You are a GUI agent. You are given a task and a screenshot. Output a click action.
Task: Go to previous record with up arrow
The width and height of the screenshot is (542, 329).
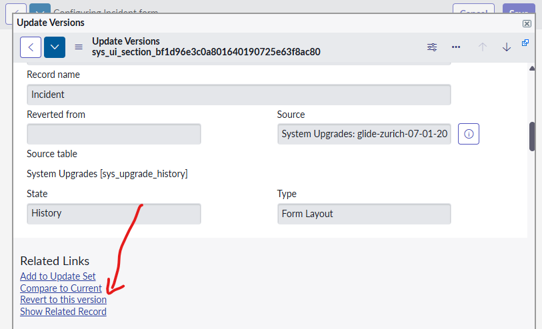[483, 47]
